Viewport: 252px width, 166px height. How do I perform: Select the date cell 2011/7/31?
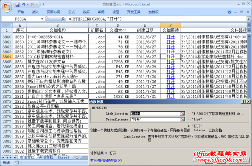(x=145, y=96)
